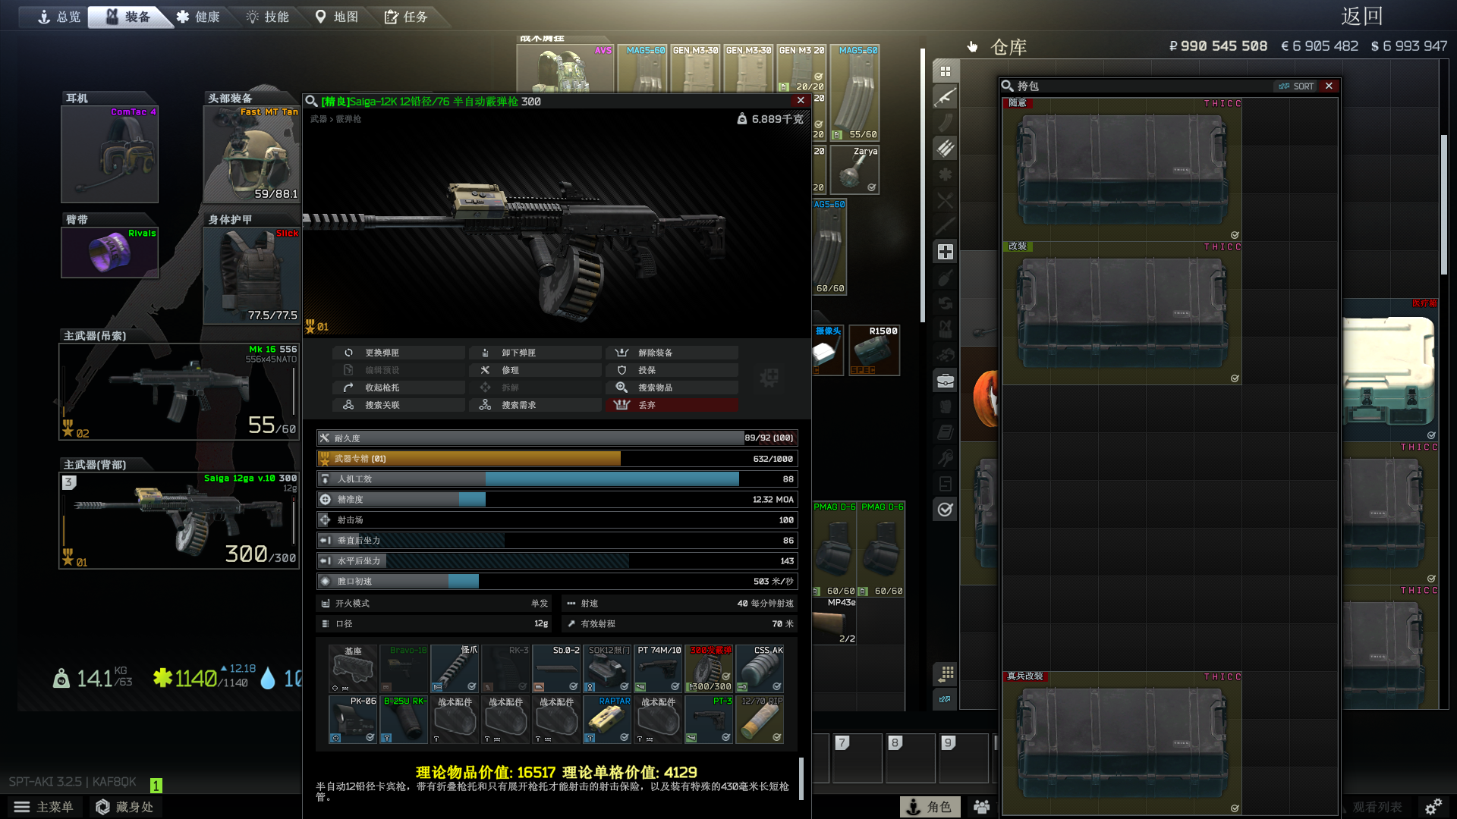
Task: Open the group players icon in bottom bar
Action: pyautogui.click(x=982, y=807)
